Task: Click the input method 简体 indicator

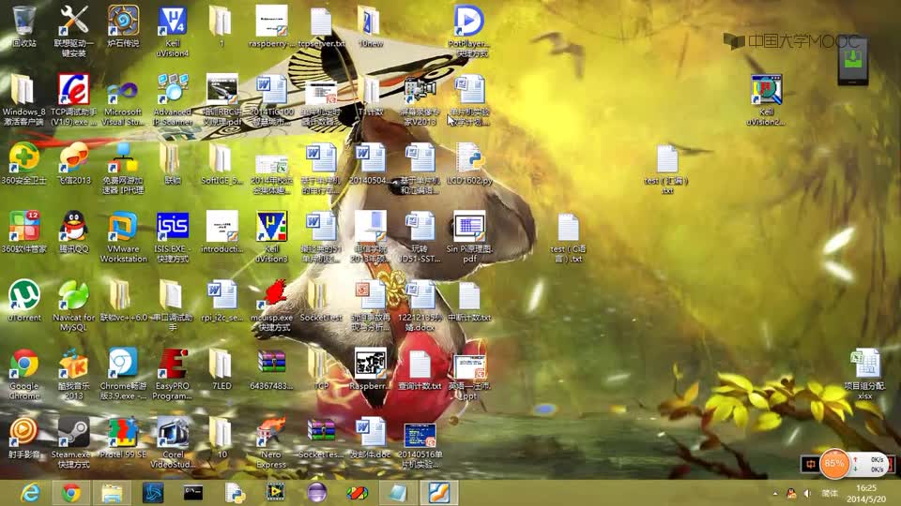Action: click(830, 494)
